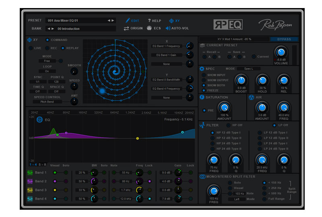Toggle the Freeze option in Spec section
The height and width of the screenshot is (217, 322).
point(204,90)
